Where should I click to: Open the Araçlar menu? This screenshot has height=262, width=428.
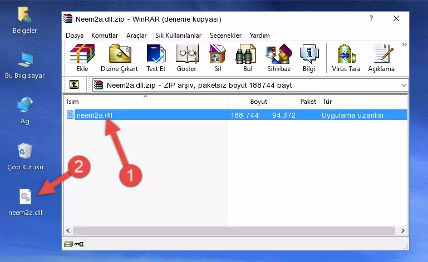[136, 36]
